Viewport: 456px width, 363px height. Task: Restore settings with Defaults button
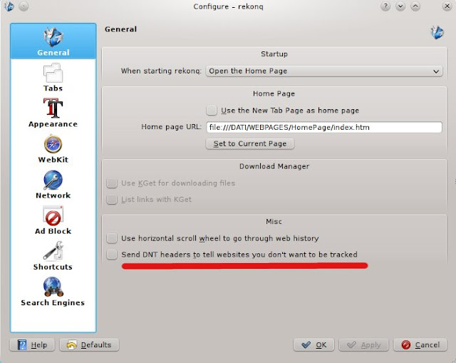click(x=89, y=345)
